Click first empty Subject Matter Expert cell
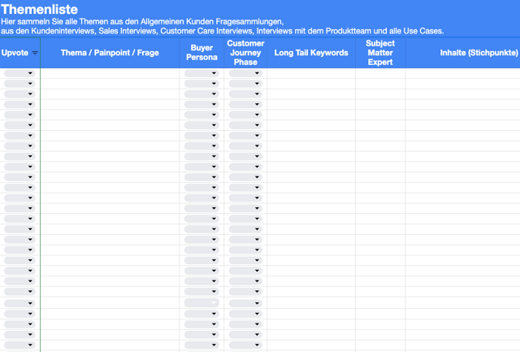520x352 pixels. tap(380, 73)
